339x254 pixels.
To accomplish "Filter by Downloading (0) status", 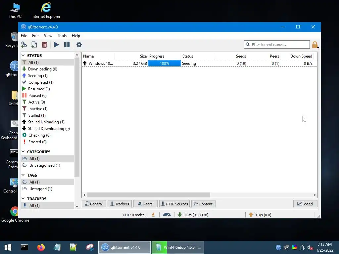I will (x=48, y=69).
